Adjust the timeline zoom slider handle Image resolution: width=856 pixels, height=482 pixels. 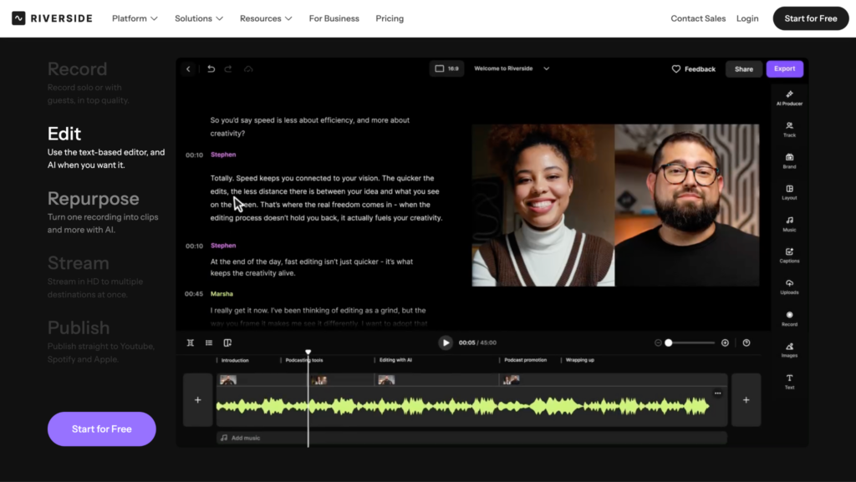click(668, 343)
